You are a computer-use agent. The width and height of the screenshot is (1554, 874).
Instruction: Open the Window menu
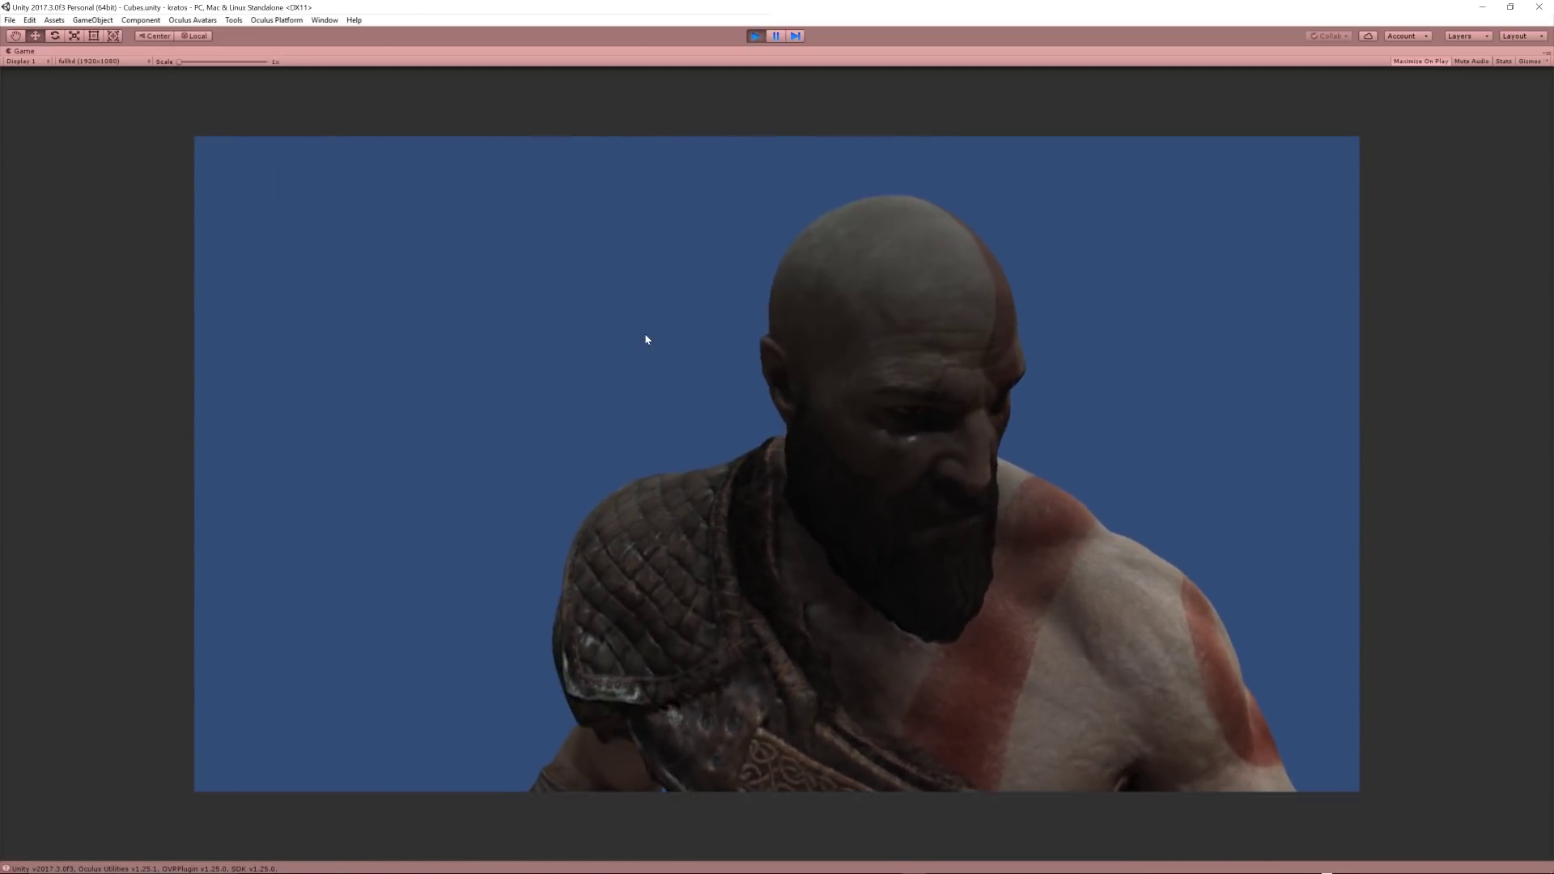point(325,20)
